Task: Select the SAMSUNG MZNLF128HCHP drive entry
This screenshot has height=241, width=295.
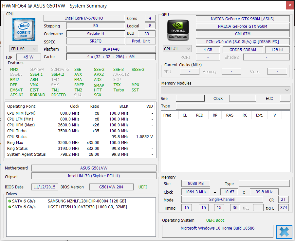Action: click(86, 201)
